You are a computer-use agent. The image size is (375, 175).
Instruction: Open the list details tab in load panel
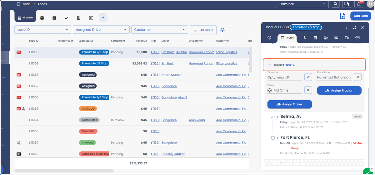315,38
